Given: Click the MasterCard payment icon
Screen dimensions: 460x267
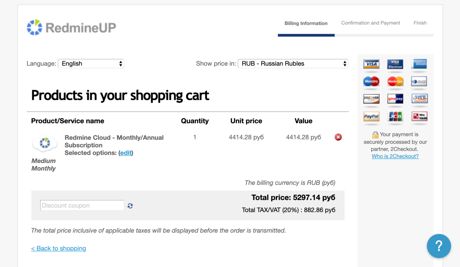Looking at the screenshot, I should tap(395, 81).
